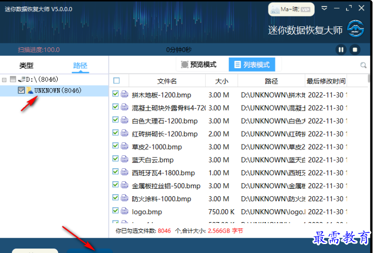Click BMP icon of 防火涂料-1000.bmp
Image resolution: width=374 pixels, height=253 pixels.
click(x=125, y=198)
